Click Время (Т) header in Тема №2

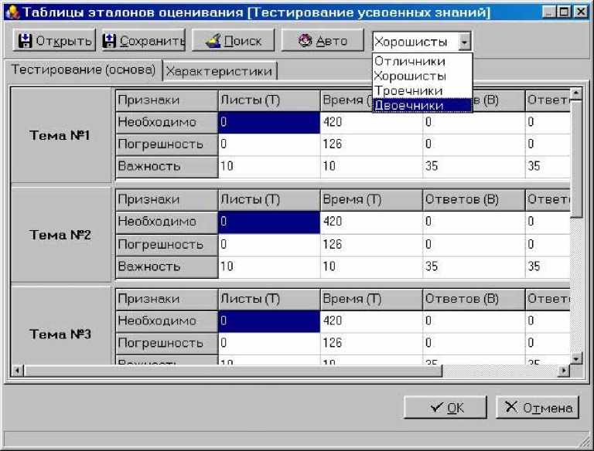371,200
